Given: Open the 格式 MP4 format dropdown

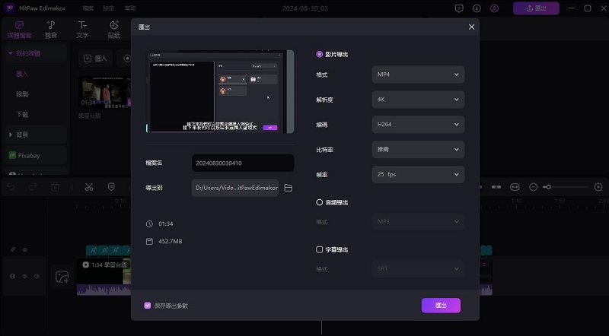Looking at the screenshot, I should tap(418, 74).
